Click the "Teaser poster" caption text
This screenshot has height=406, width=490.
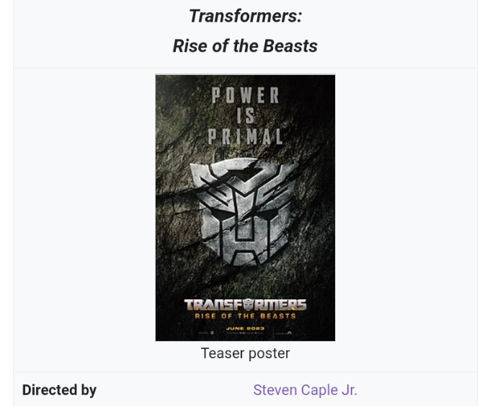245,353
